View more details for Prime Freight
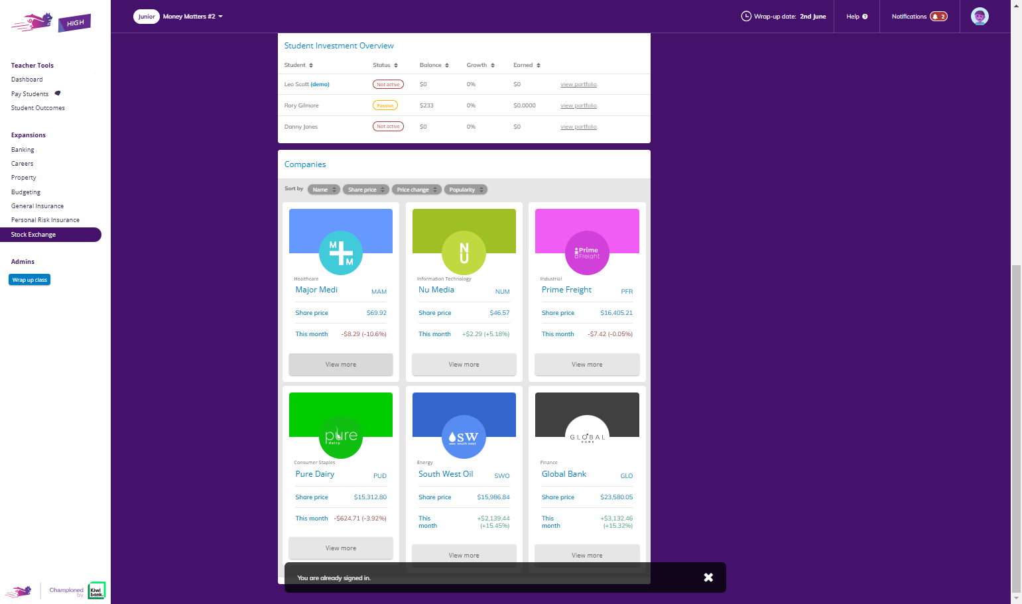 (587, 365)
